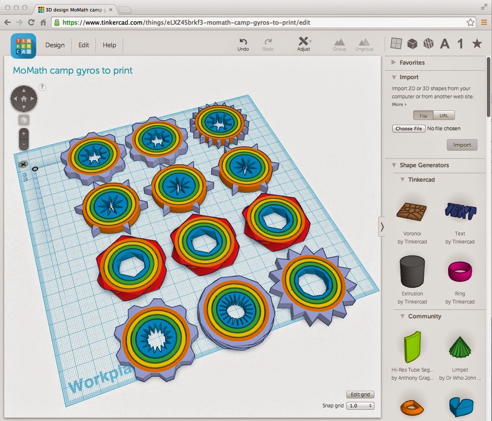Select the striped hole cube icon
The width and height of the screenshot is (492, 421).
click(428, 43)
